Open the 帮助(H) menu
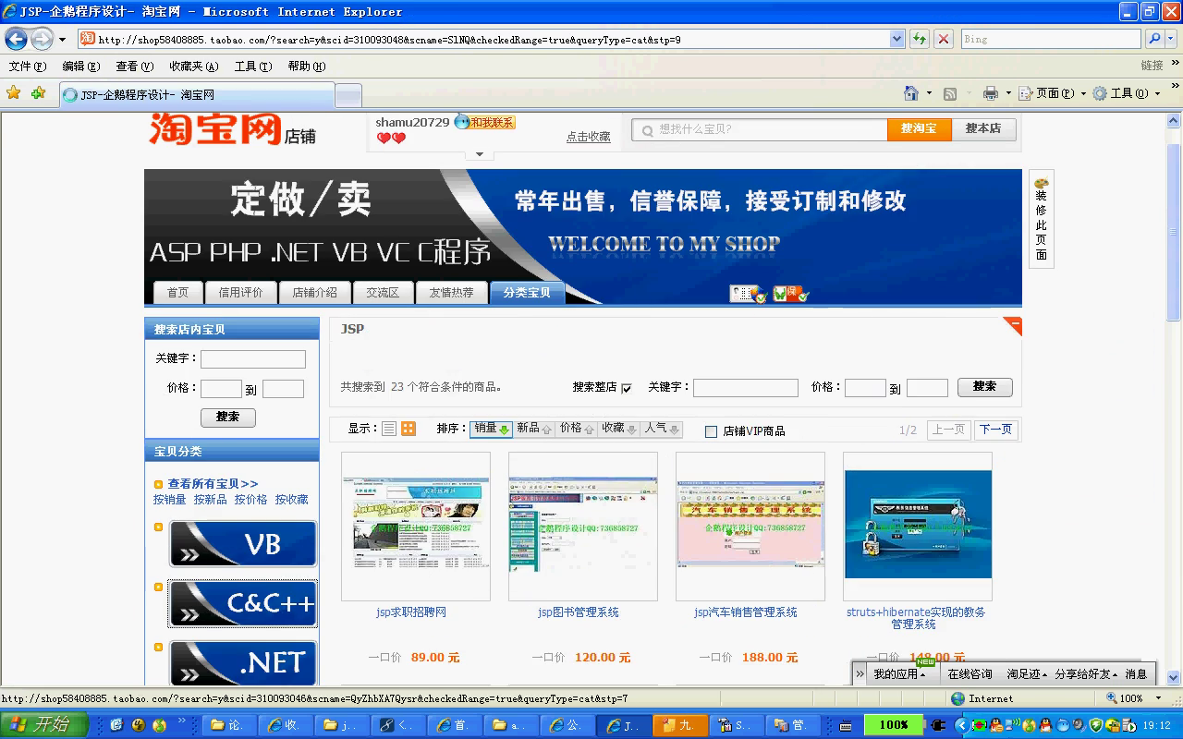 [306, 67]
